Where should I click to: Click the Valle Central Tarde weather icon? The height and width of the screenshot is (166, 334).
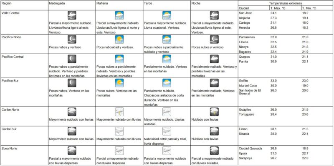click(x=167, y=15)
